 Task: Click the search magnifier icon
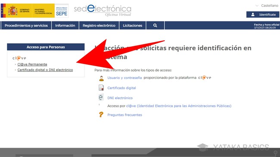coord(155,25)
